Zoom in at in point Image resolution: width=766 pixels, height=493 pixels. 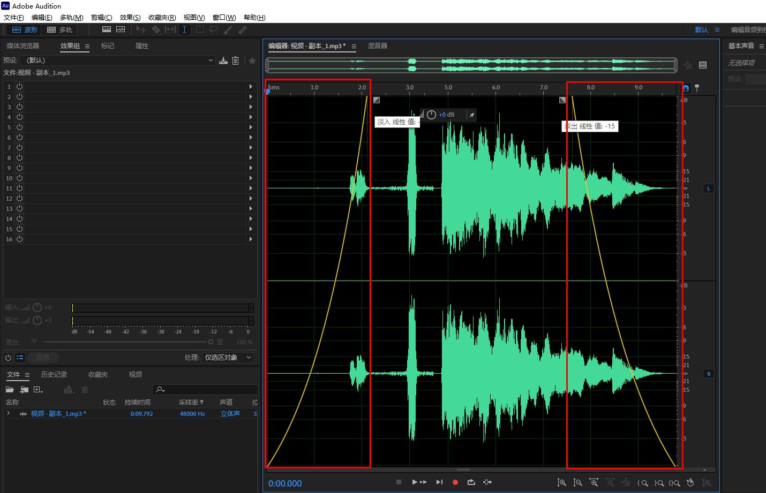coord(643,483)
